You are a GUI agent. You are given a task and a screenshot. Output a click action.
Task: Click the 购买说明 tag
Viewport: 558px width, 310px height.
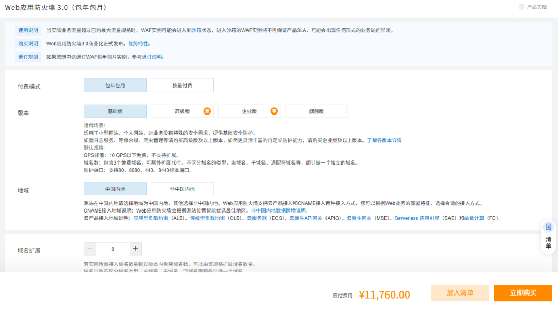click(28, 44)
